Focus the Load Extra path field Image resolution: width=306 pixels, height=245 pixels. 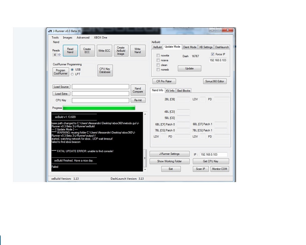(101, 94)
